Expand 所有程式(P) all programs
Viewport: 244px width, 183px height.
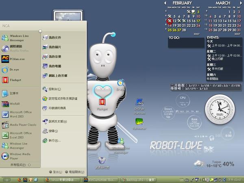[x=20, y=165]
